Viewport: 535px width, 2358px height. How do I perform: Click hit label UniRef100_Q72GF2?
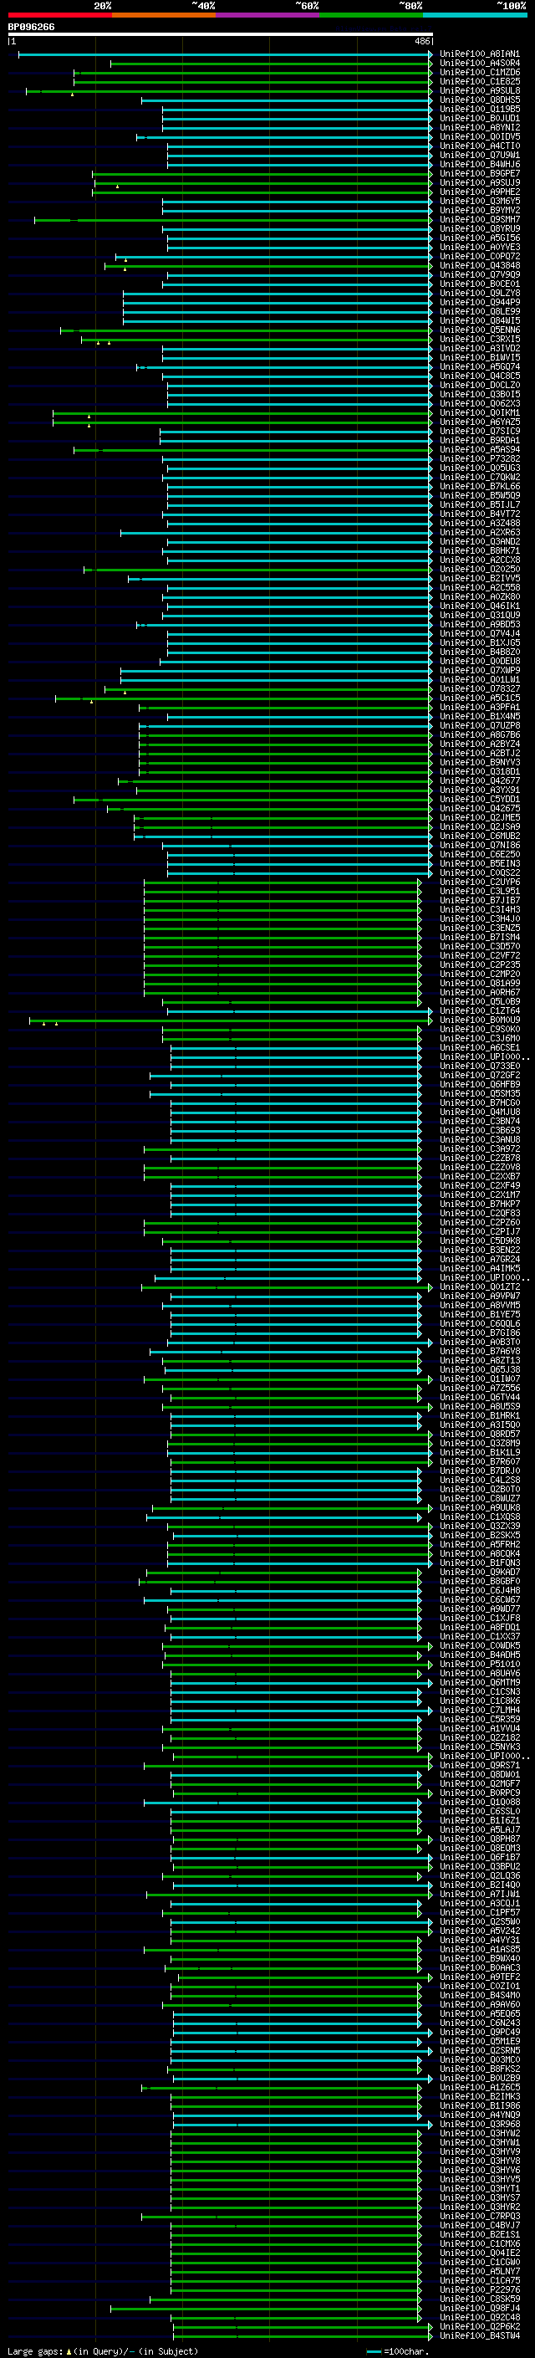coord(479,1076)
